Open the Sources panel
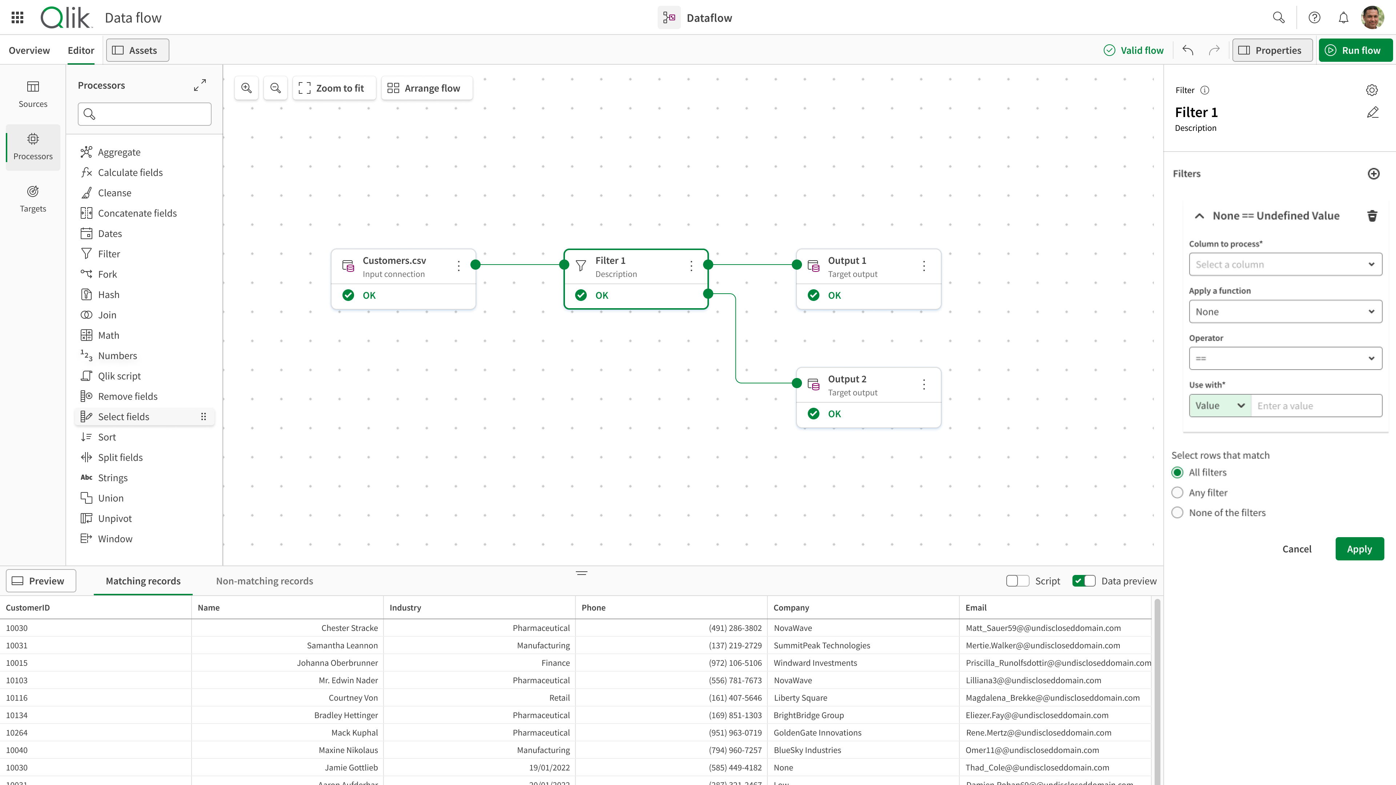1396x785 pixels. (x=32, y=94)
